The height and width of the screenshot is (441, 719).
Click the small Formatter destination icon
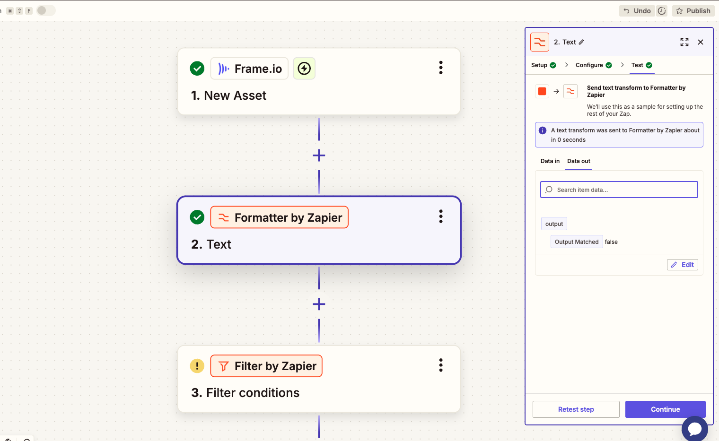570,91
